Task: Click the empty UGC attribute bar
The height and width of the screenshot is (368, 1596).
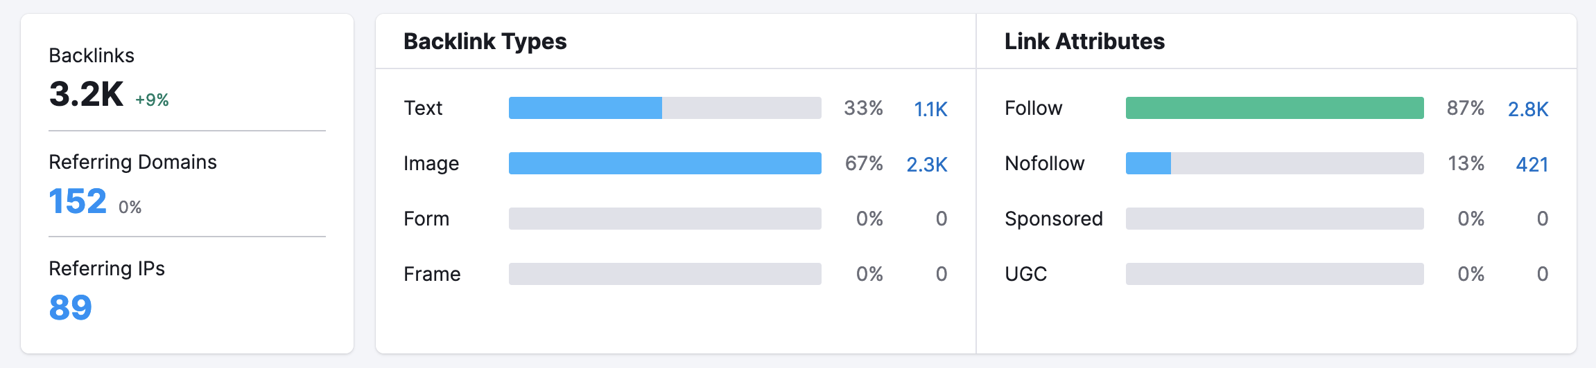Action: point(1274,274)
